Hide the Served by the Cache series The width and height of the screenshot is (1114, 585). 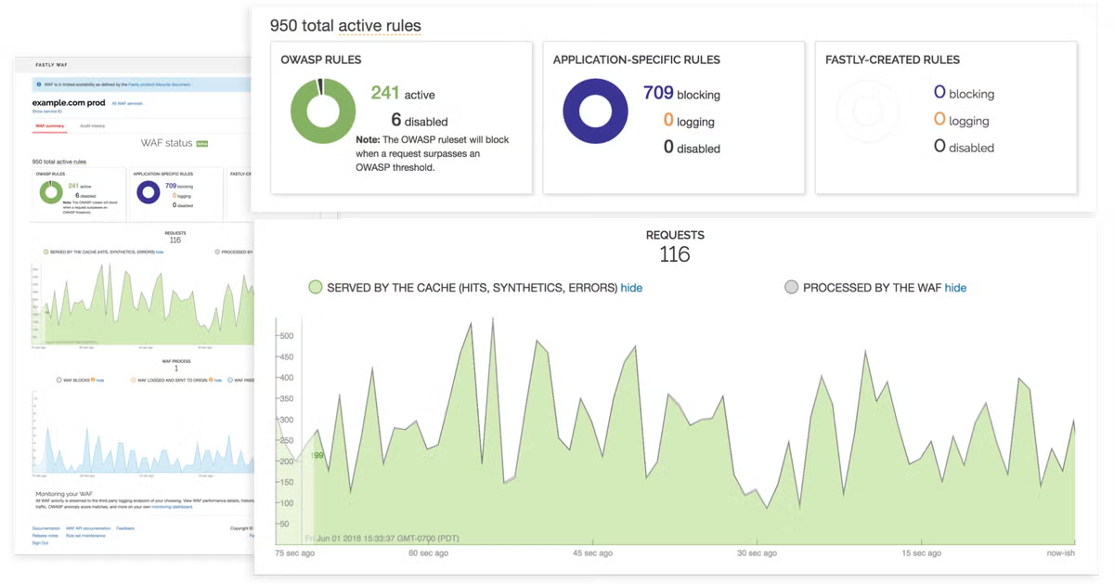(x=631, y=288)
